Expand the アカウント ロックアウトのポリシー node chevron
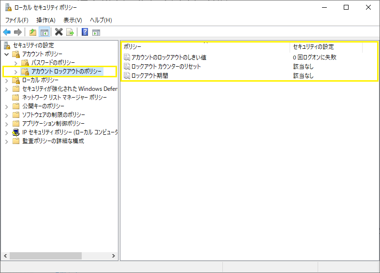Screen dimensions: 380x273 coord(16,72)
